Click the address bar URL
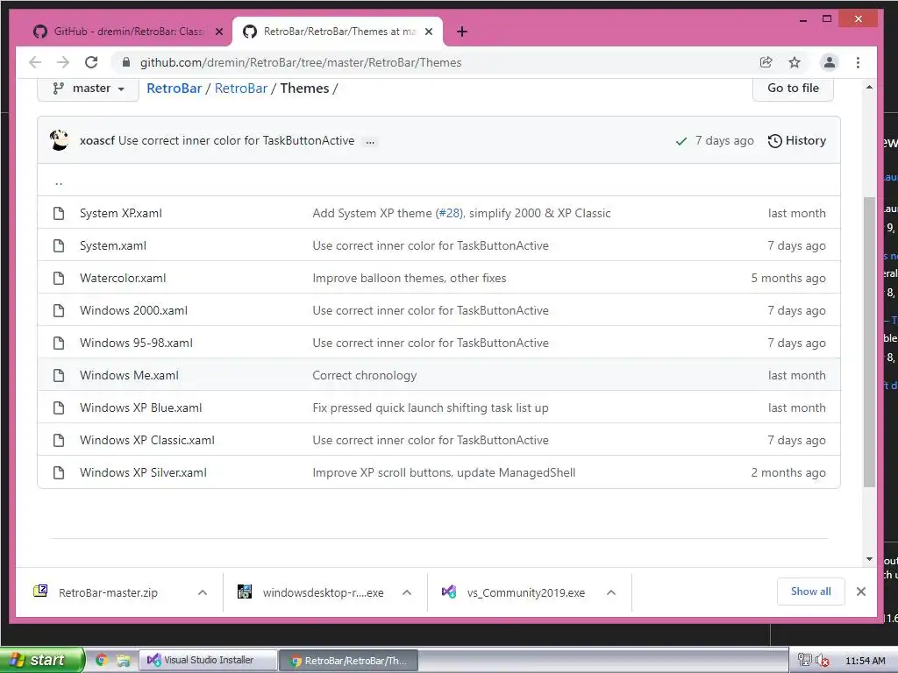898x673 pixels. 301,62
